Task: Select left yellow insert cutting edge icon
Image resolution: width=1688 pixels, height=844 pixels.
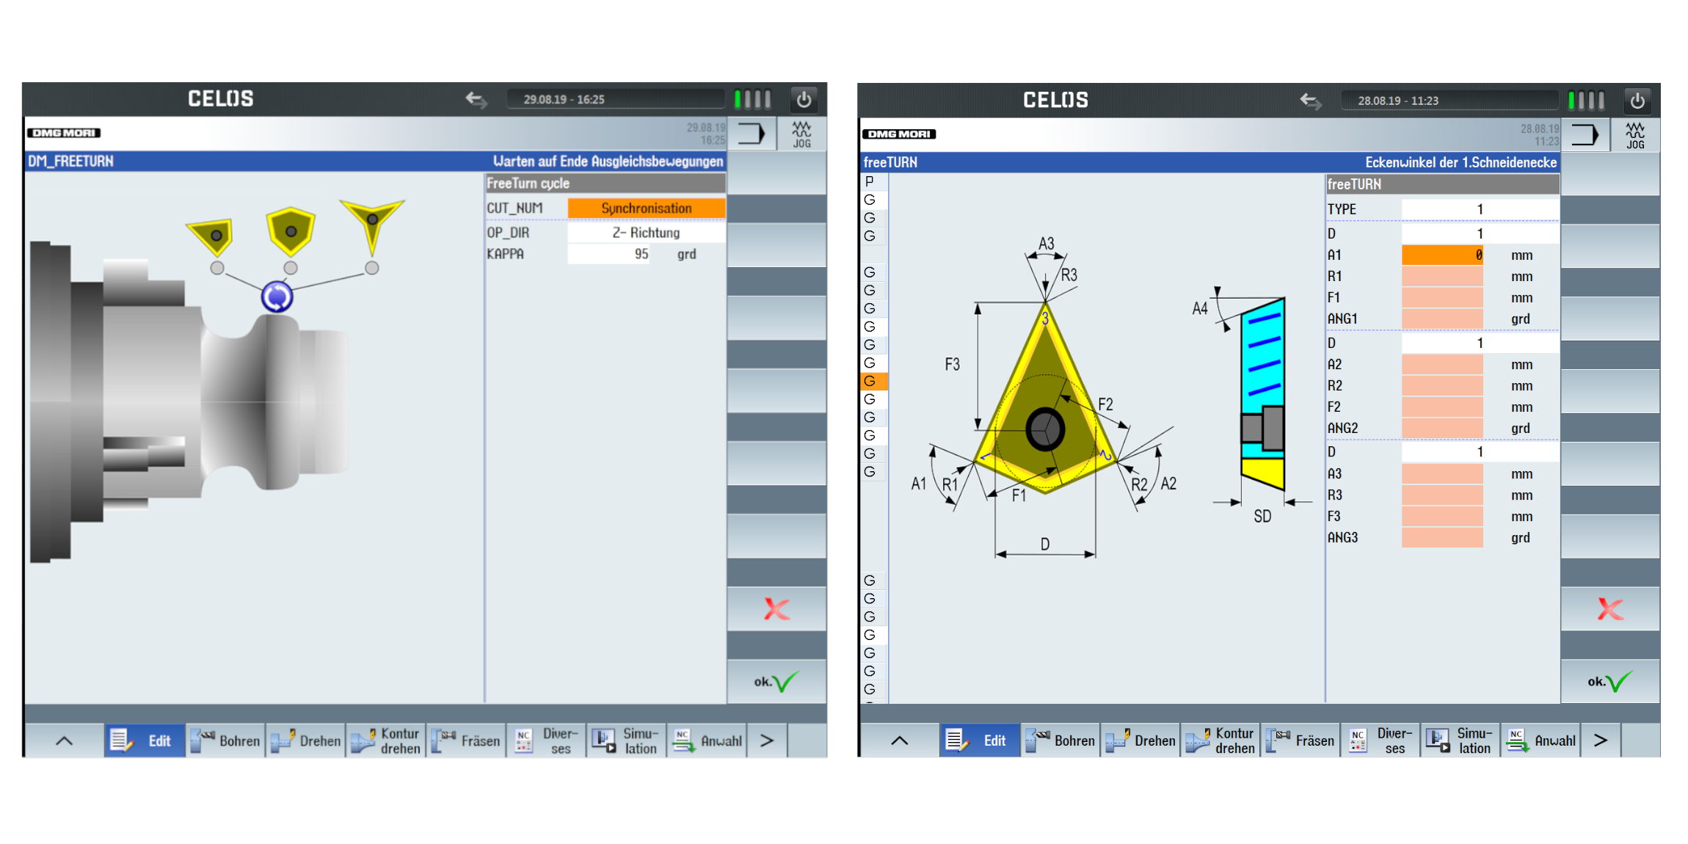Action: [211, 236]
